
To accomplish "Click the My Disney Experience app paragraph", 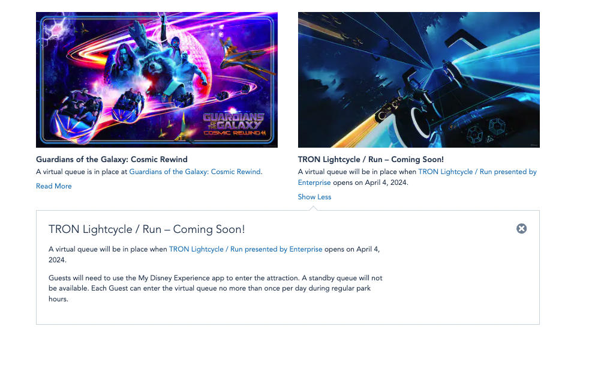I will (215, 288).
